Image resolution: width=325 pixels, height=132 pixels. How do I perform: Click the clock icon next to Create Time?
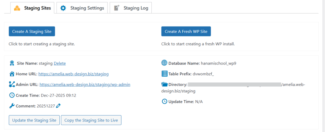point(12,95)
